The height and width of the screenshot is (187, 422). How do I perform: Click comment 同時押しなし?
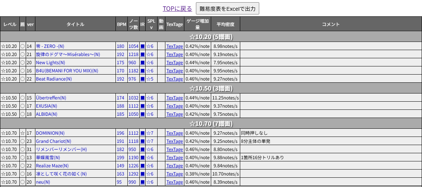[254, 133]
